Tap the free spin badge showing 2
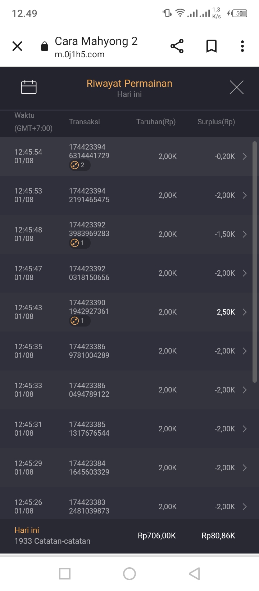 pyautogui.click(x=79, y=165)
